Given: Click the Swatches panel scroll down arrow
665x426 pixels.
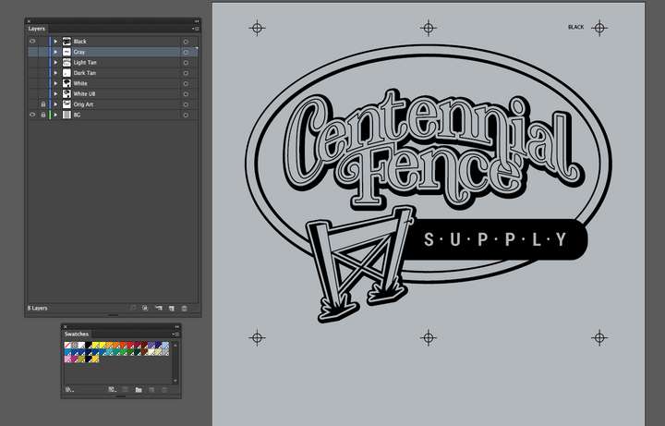Looking at the screenshot, I should point(175,380).
